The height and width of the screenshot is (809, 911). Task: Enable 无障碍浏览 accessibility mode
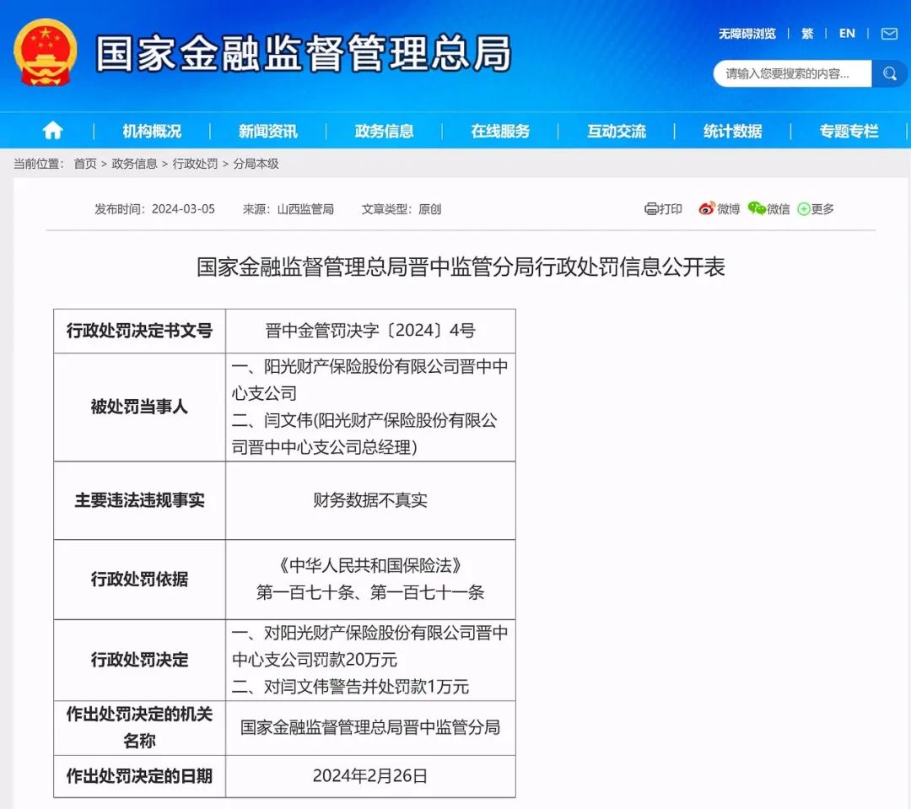tap(747, 34)
